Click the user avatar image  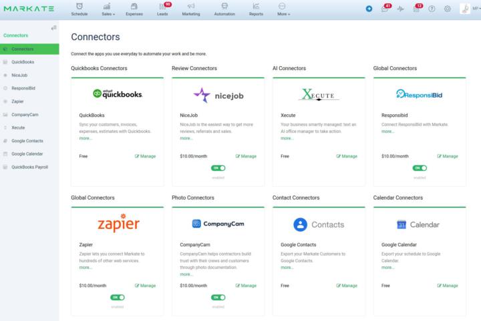tap(465, 9)
